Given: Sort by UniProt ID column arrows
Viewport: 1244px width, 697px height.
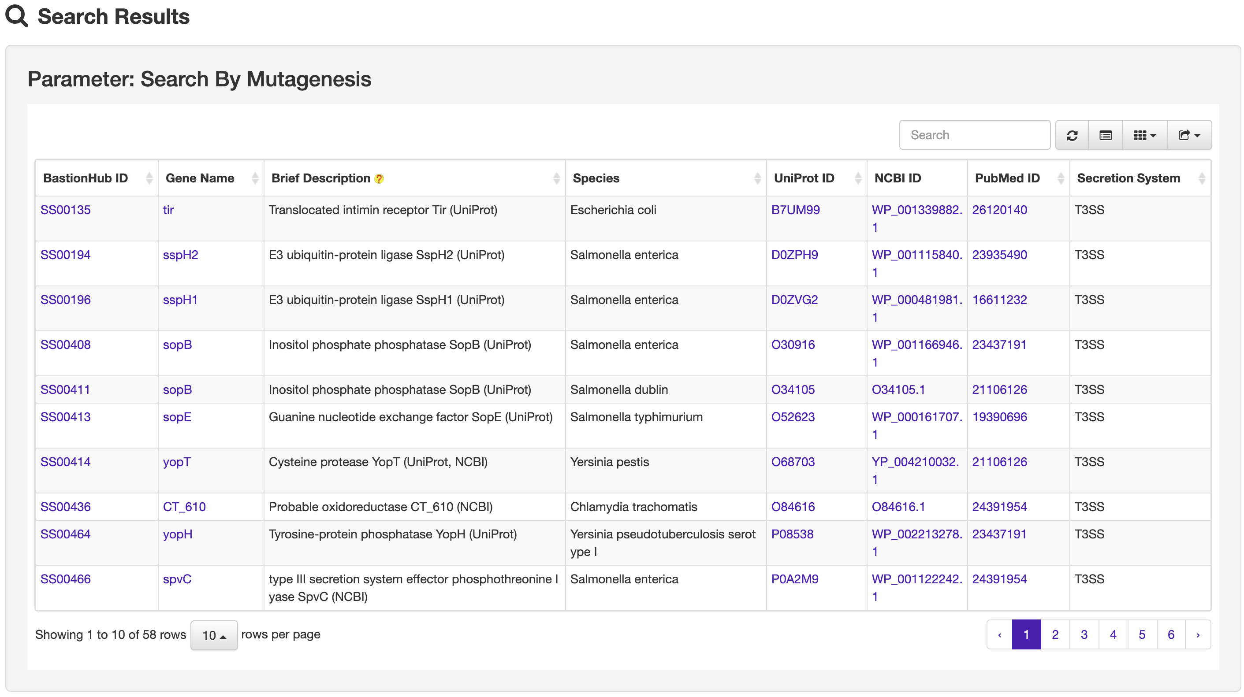Looking at the screenshot, I should coord(858,178).
